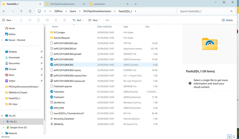The height and width of the screenshot is (139, 239).
Task: Expand the Google Drive (G:) node
Action: [x=3, y=128]
